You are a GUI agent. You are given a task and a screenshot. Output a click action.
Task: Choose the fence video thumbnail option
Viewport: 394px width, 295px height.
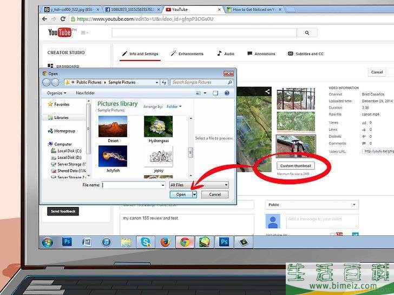(x=295, y=98)
